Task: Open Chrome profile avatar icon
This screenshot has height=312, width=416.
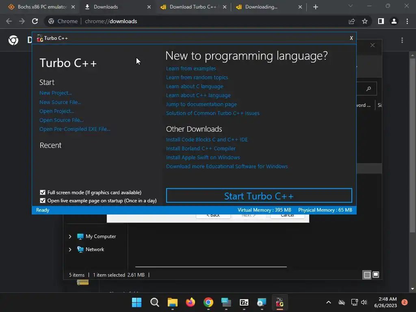Action: pos(394,21)
